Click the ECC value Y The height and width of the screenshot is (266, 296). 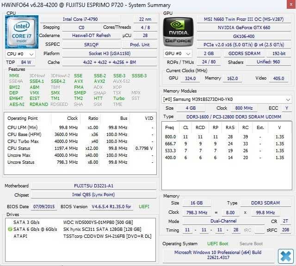pos(287,108)
